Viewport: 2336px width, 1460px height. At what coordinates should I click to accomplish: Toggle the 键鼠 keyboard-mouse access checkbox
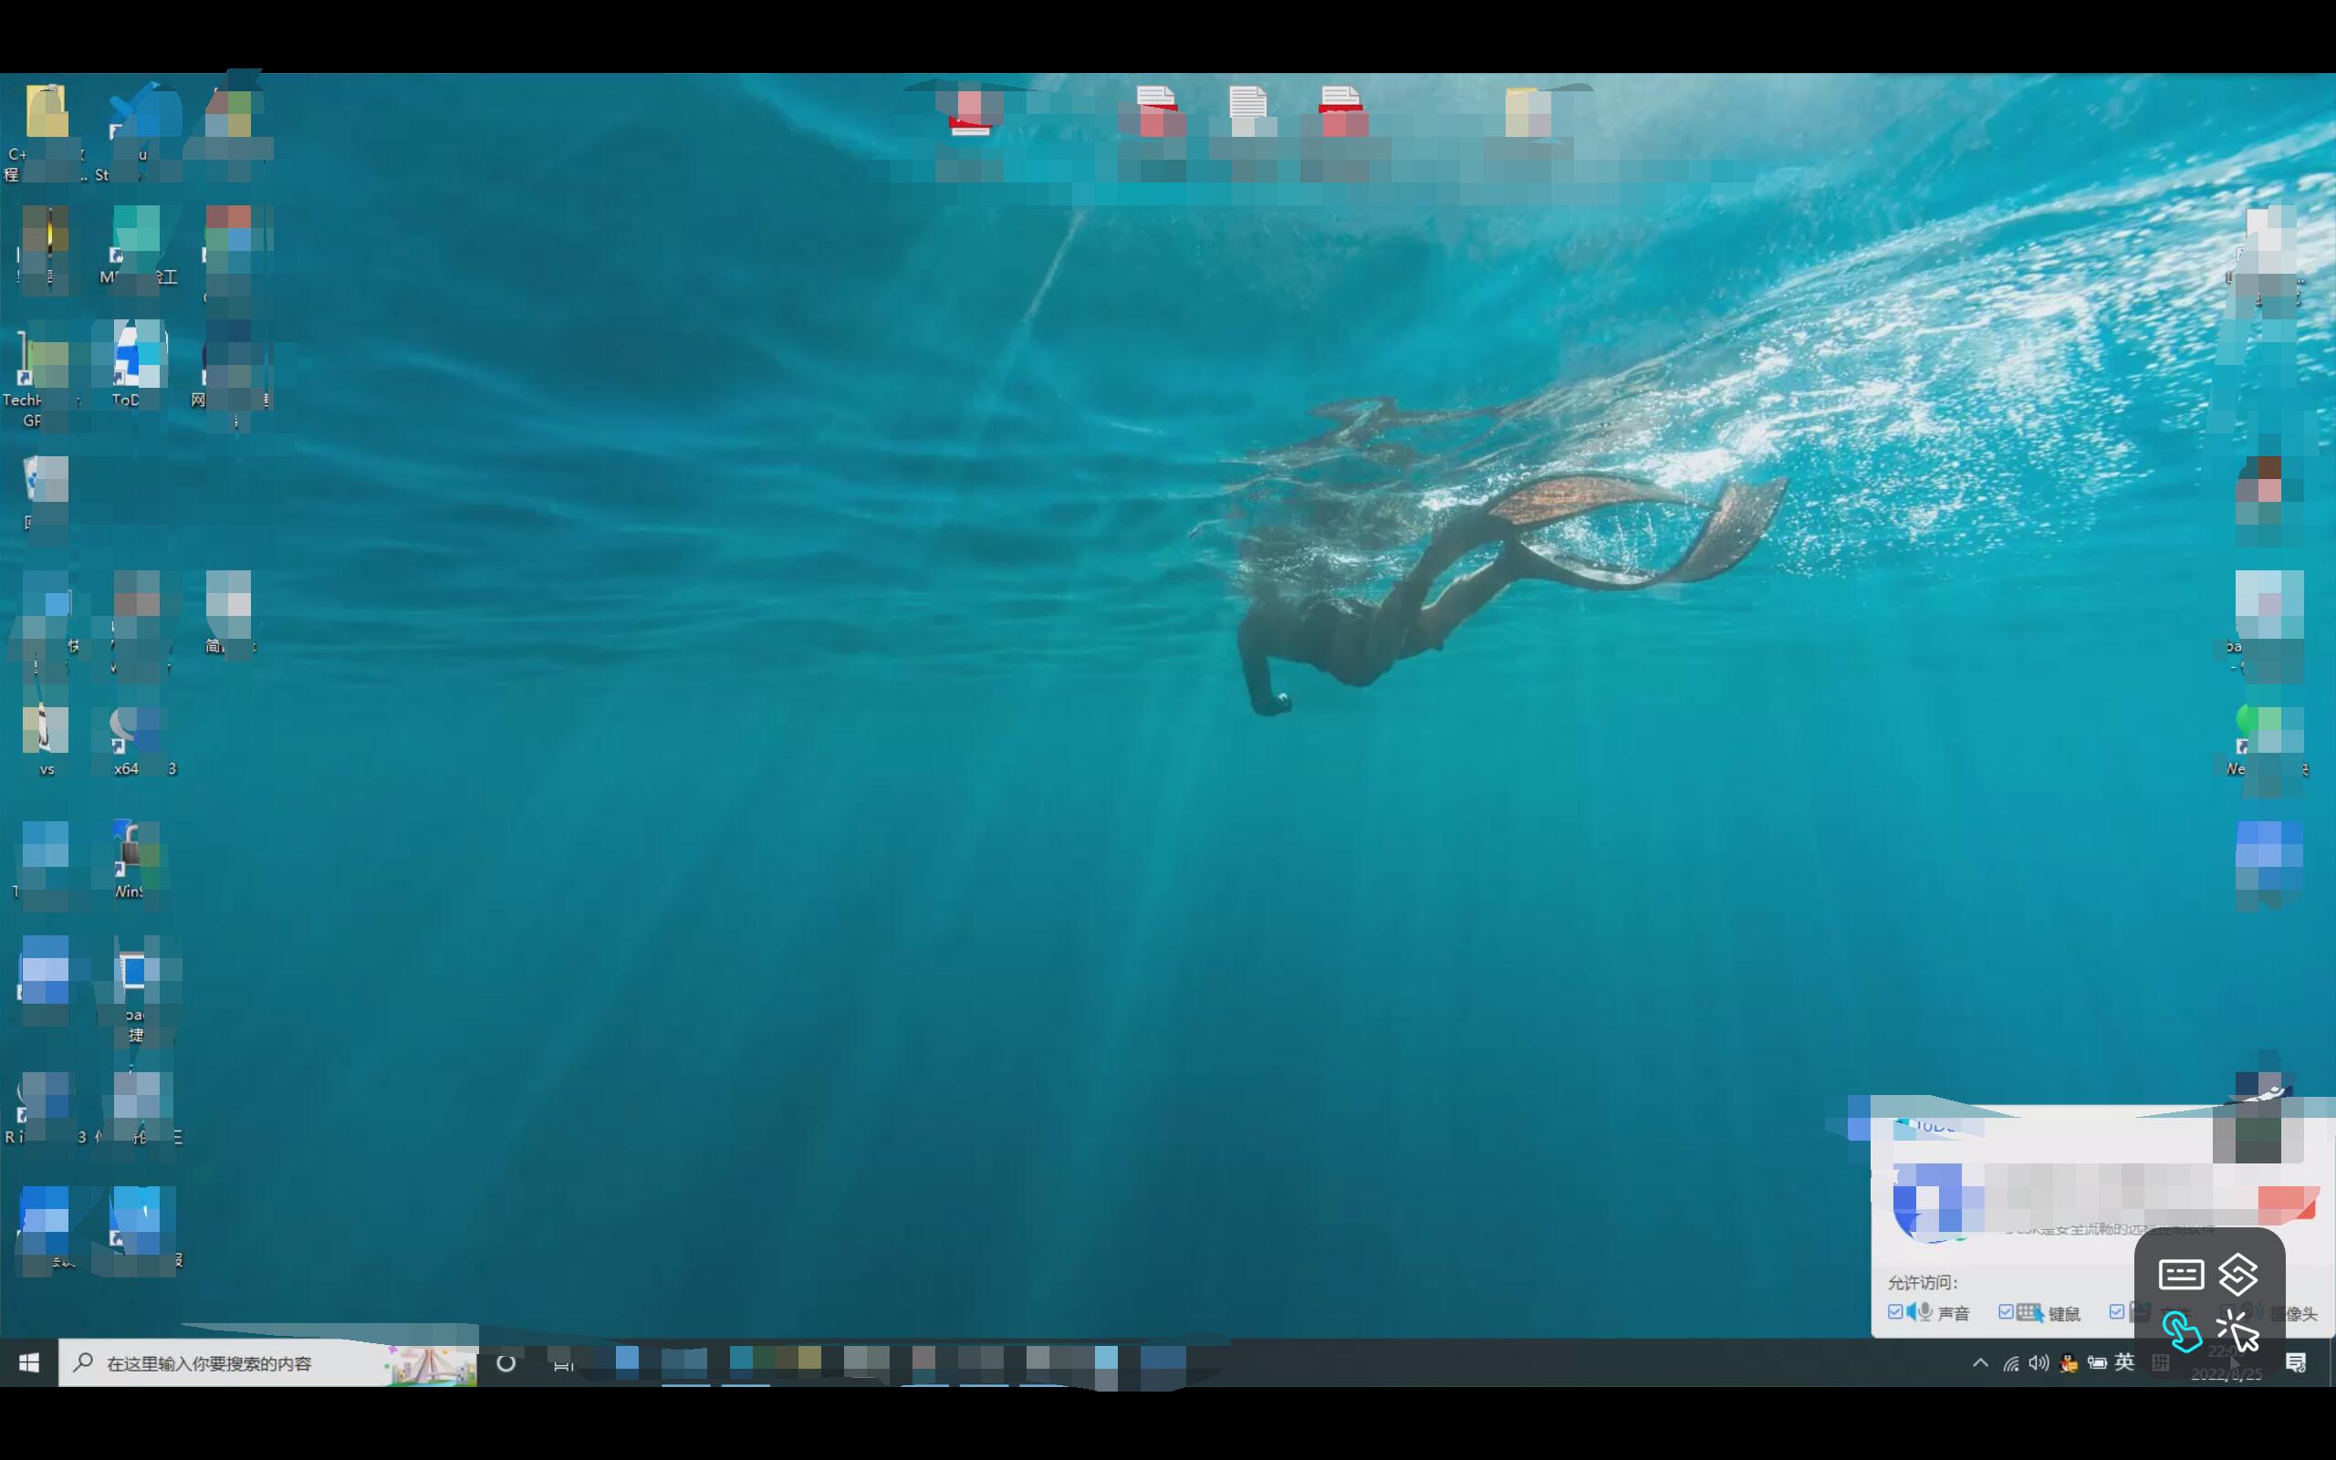pyautogui.click(x=2006, y=1312)
